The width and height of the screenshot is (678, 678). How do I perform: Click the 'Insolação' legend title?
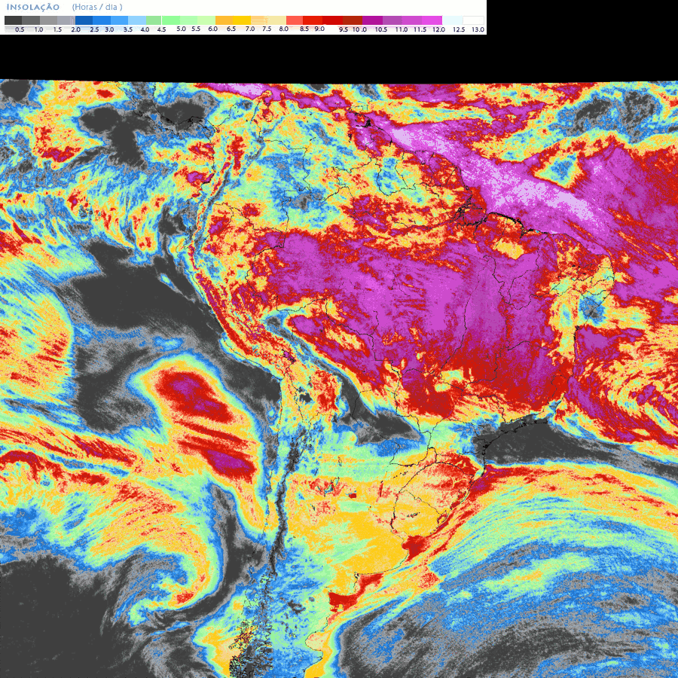[x=33, y=8]
